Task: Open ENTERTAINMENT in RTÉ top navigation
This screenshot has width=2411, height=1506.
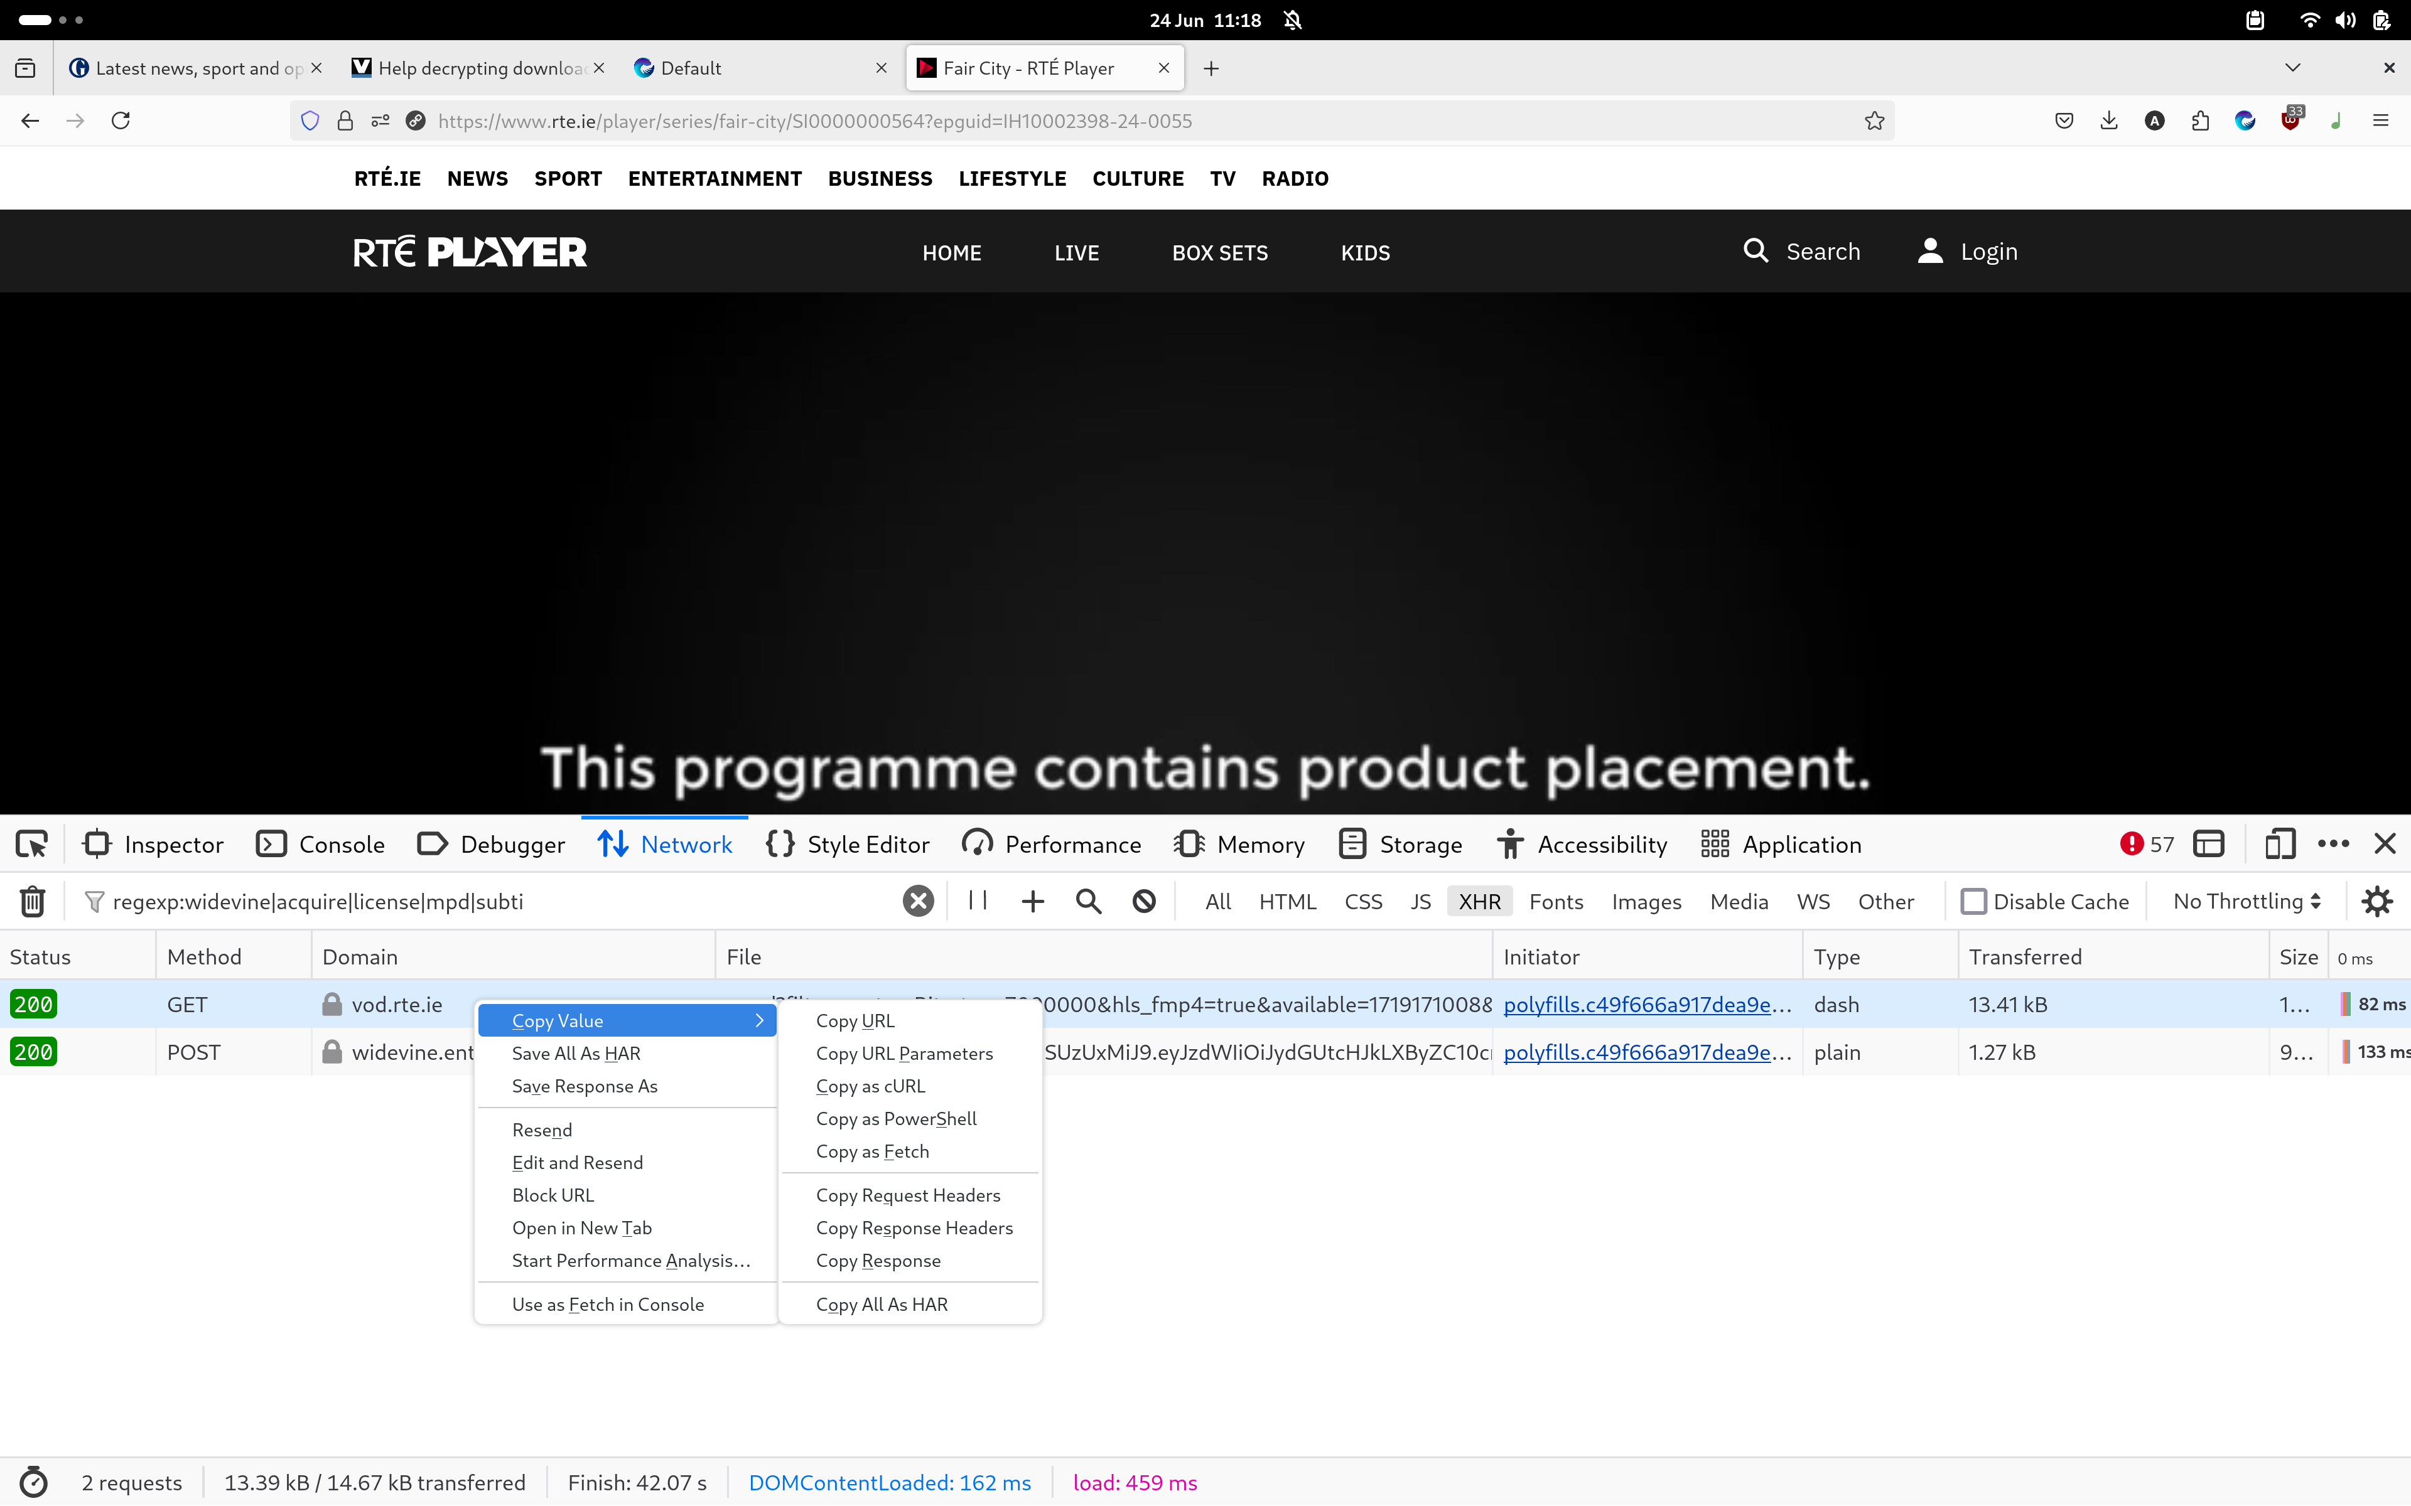Action: coord(715,178)
